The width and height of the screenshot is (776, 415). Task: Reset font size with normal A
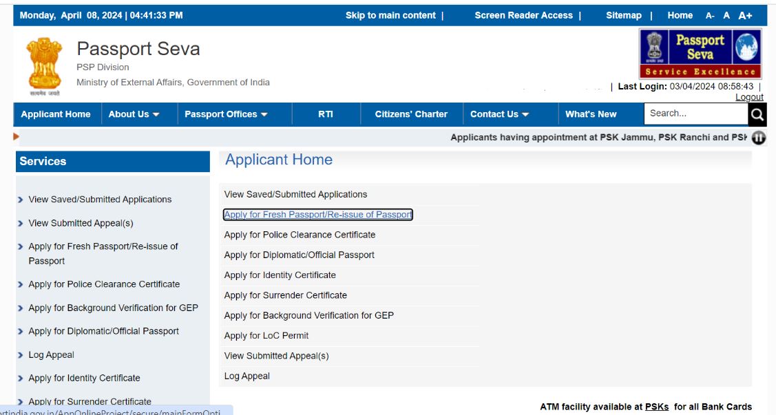coord(726,16)
